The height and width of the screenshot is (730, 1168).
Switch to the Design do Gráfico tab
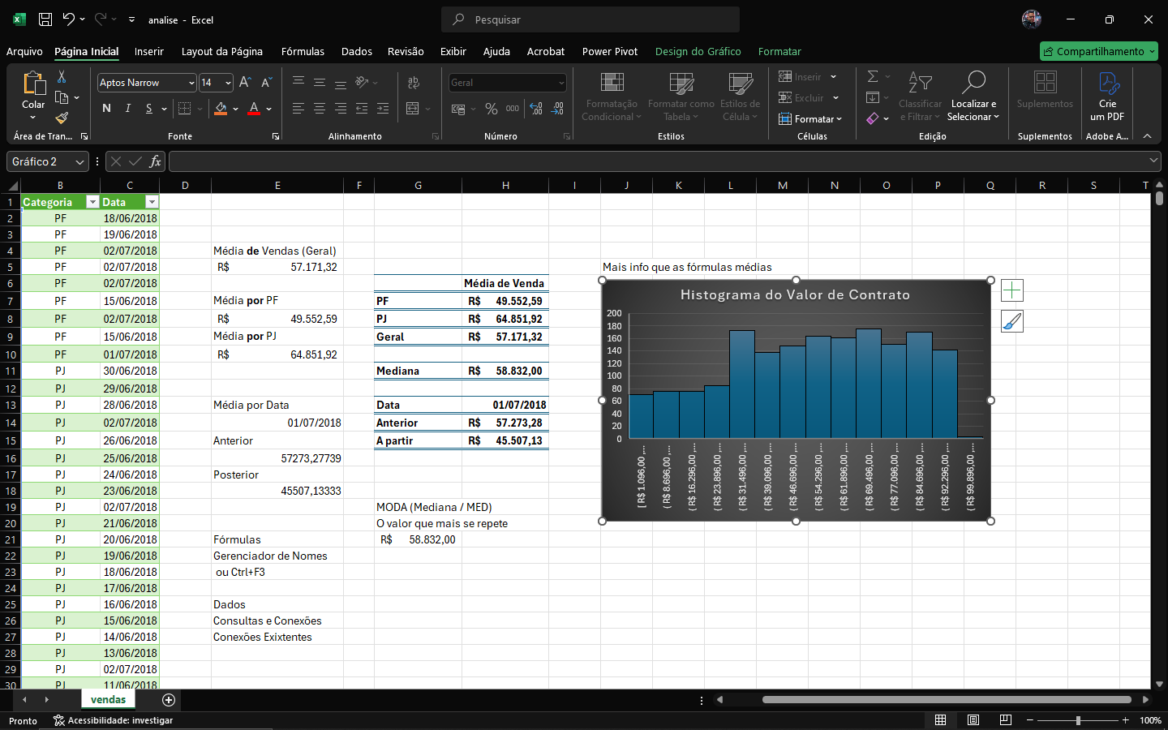(698, 51)
